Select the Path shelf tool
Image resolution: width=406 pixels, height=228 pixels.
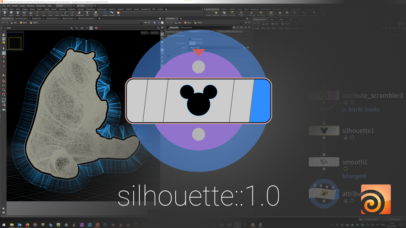click(x=72, y=13)
